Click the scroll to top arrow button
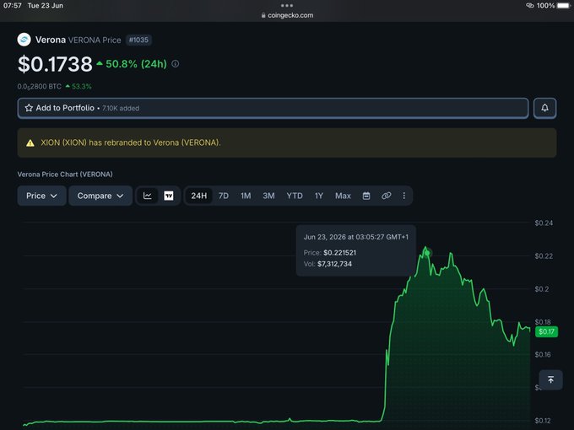This screenshot has width=574, height=430. point(550,379)
